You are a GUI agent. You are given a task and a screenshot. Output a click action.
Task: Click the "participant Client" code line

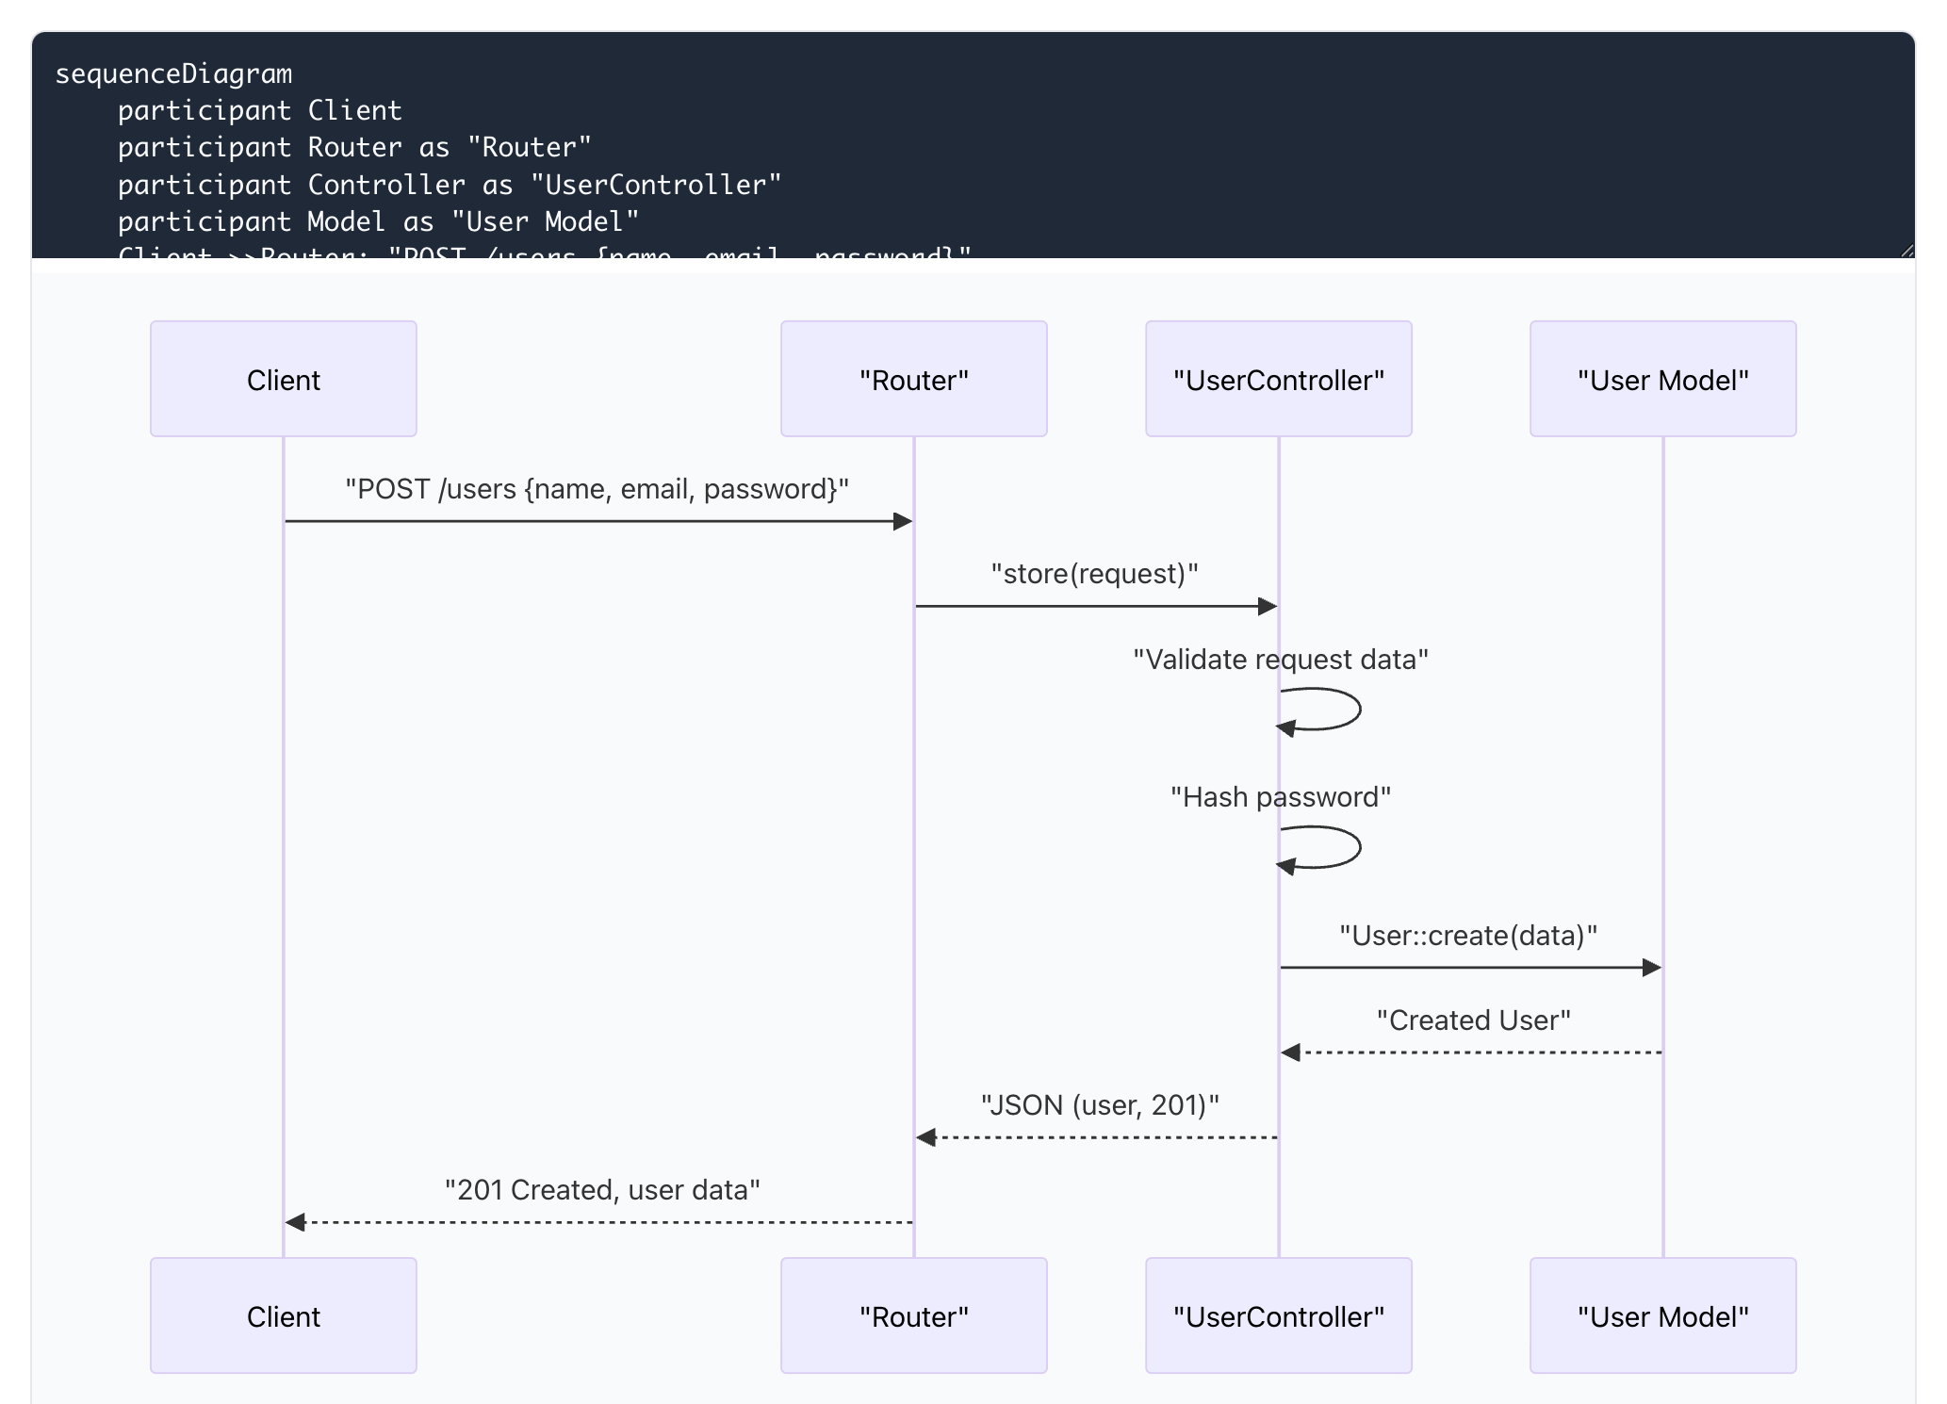point(259,110)
